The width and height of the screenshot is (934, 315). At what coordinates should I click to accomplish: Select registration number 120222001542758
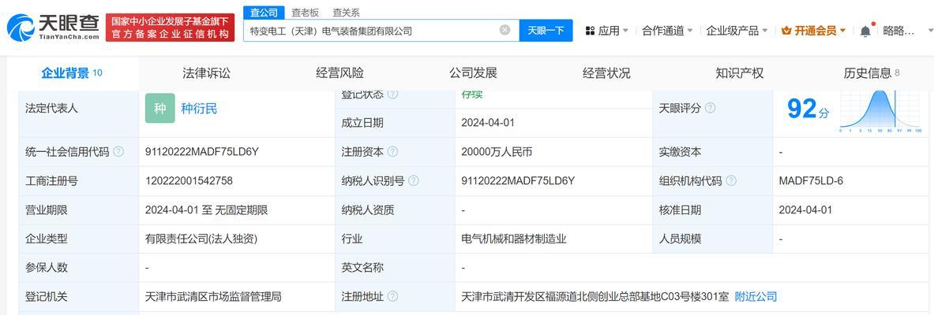pyautogui.click(x=189, y=180)
